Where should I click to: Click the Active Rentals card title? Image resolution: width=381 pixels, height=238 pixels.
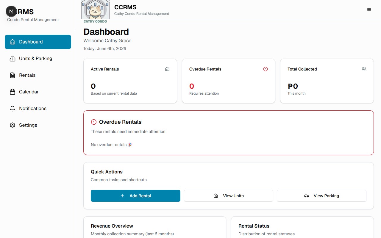(105, 69)
